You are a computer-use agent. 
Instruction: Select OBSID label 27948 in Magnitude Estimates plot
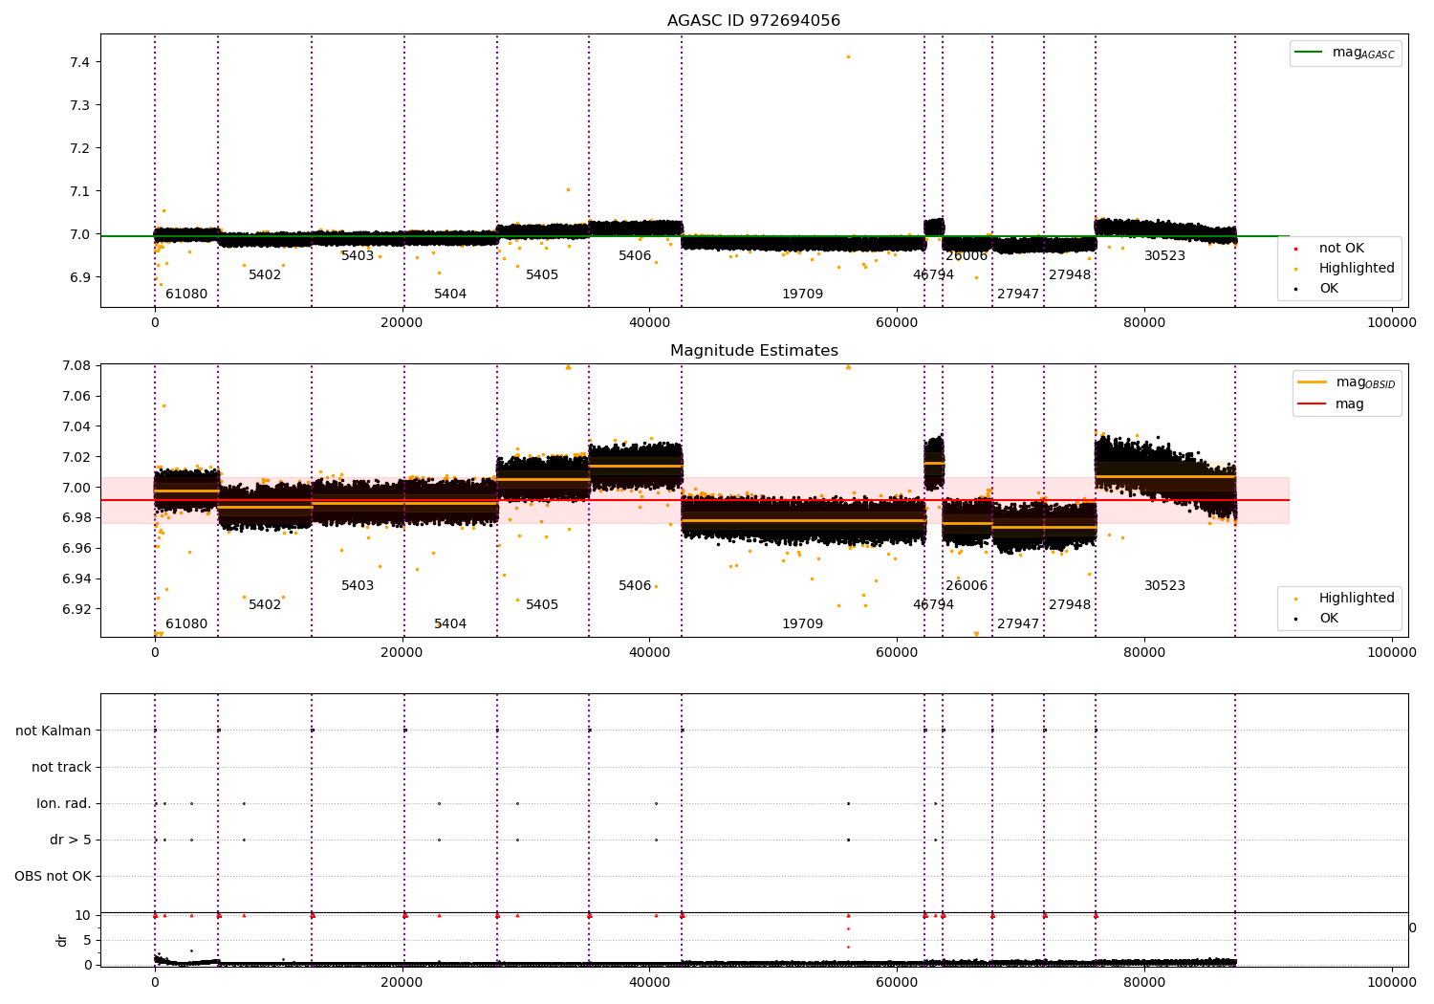click(x=1070, y=604)
